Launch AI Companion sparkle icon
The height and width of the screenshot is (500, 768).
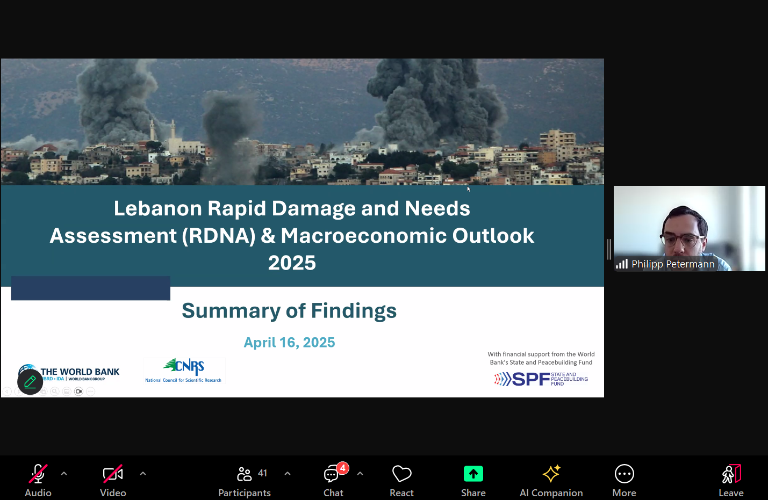click(x=551, y=474)
